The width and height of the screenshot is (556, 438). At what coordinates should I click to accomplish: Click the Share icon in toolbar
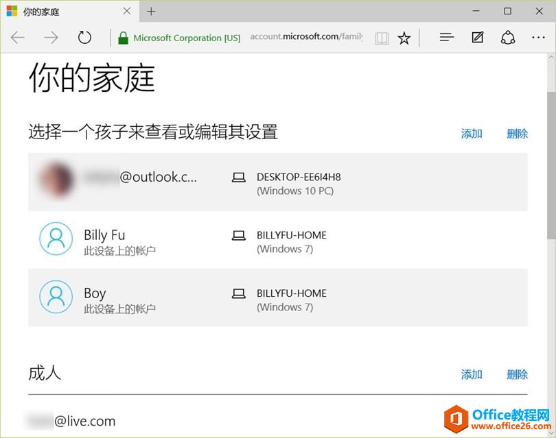508,37
